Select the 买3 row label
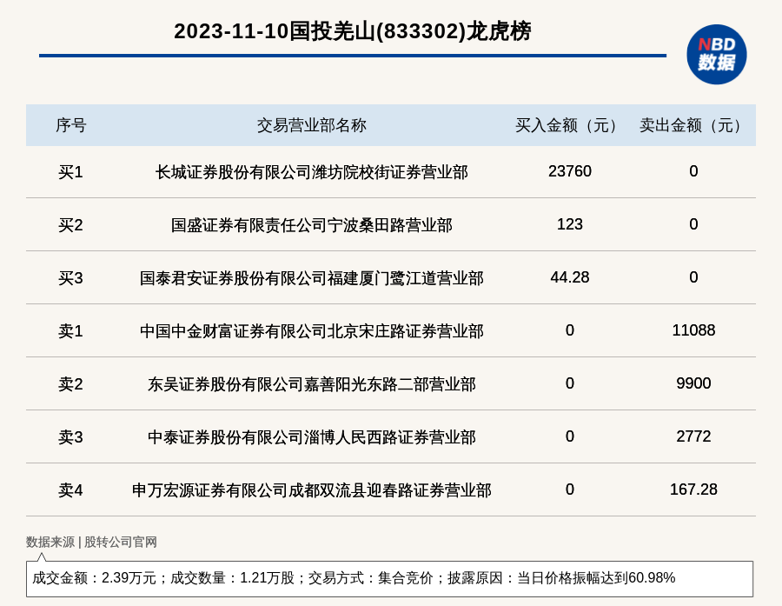 tap(70, 278)
